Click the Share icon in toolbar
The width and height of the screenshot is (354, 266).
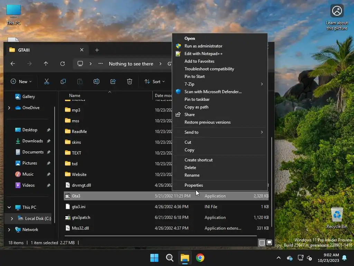113,81
